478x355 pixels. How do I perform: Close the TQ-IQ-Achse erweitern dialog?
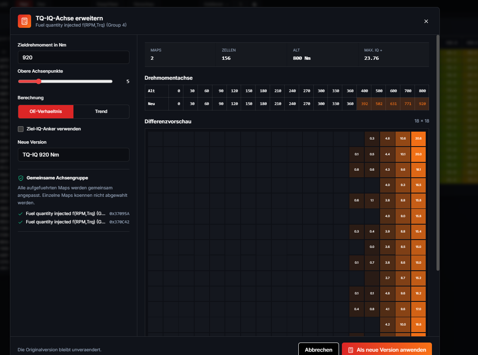pyautogui.click(x=426, y=21)
